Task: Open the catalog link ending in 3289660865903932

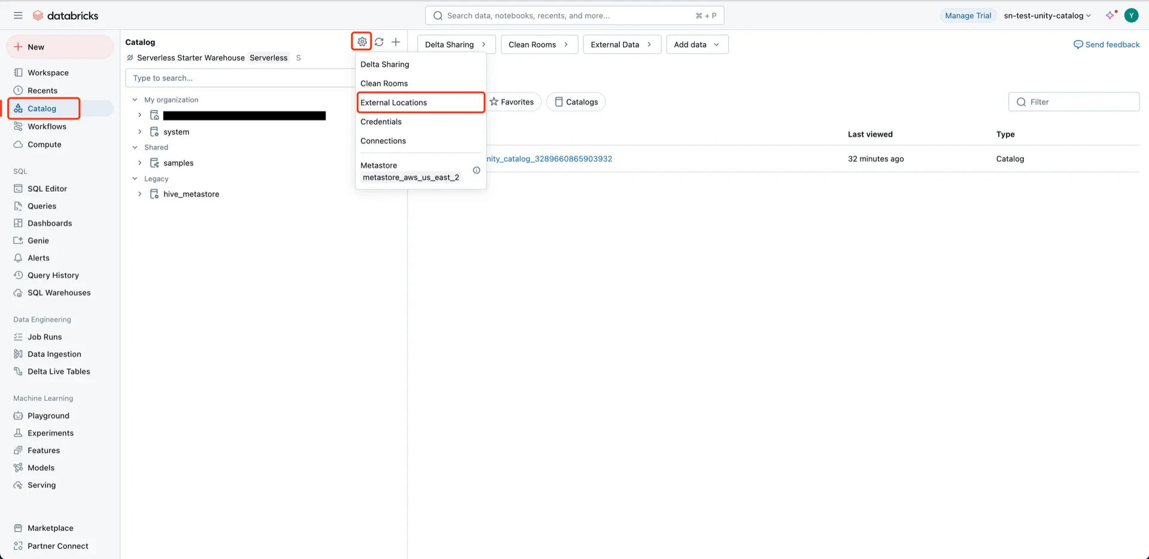Action: point(549,159)
